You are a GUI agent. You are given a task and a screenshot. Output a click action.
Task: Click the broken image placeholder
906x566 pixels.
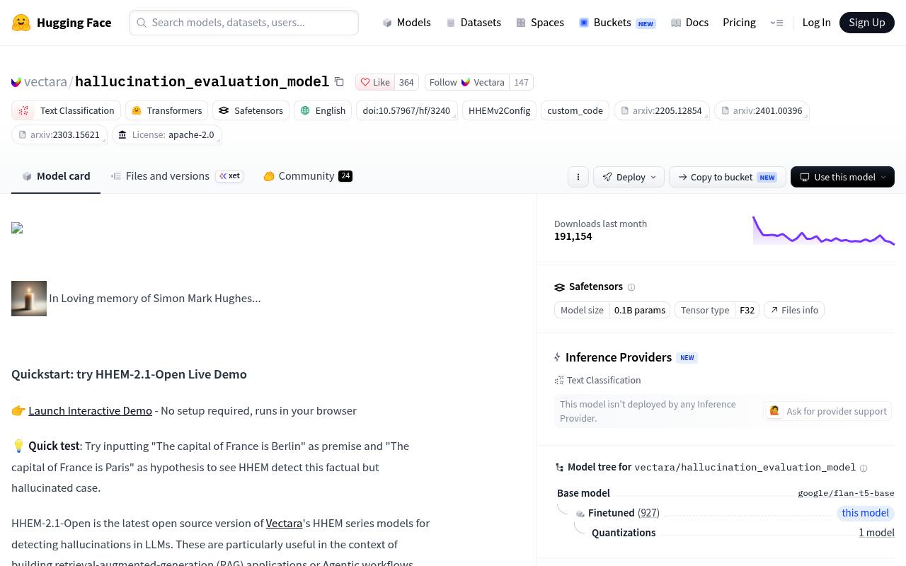pos(17,228)
